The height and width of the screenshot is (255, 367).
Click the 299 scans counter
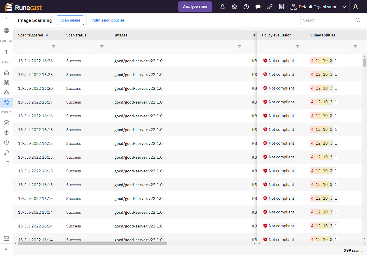point(353,250)
